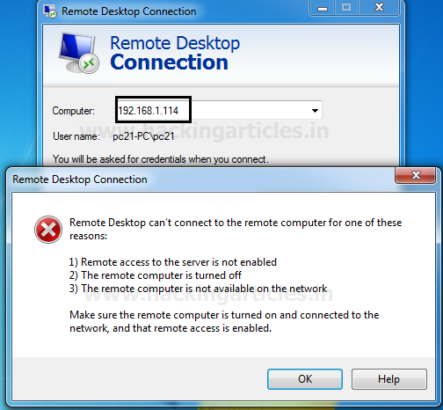The image size is (443, 410).
Task: Click reason two: remote computer turned off
Action: 156,275
